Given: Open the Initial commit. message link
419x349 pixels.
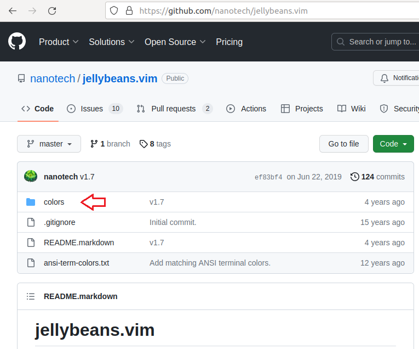Looking at the screenshot, I should pos(173,222).
